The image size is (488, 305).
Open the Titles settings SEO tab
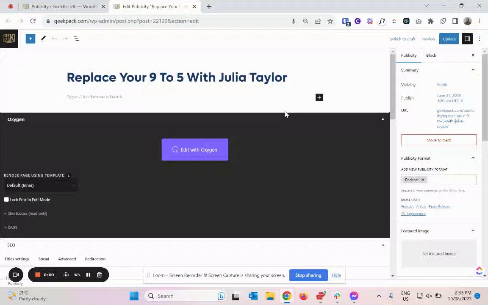click(x=17, y=259)
